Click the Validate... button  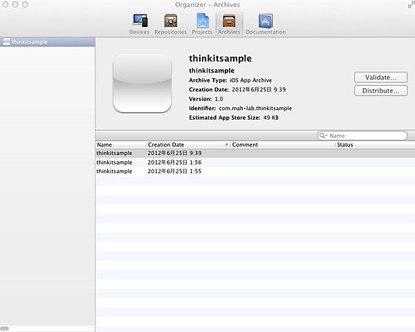click(380, 77)
